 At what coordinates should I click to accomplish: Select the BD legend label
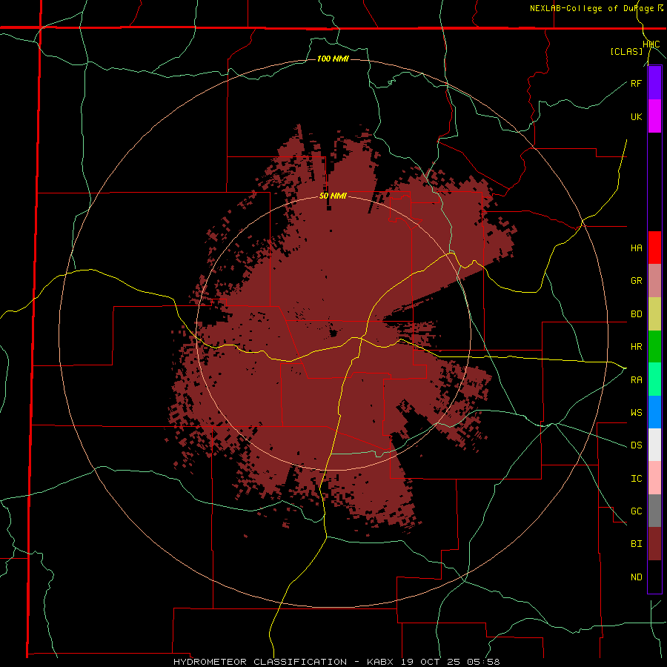pos(636,314)
